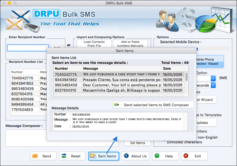Click the pie chart graphic in header
This screenshot has width=237, height=166.
[x=205, y=24]
